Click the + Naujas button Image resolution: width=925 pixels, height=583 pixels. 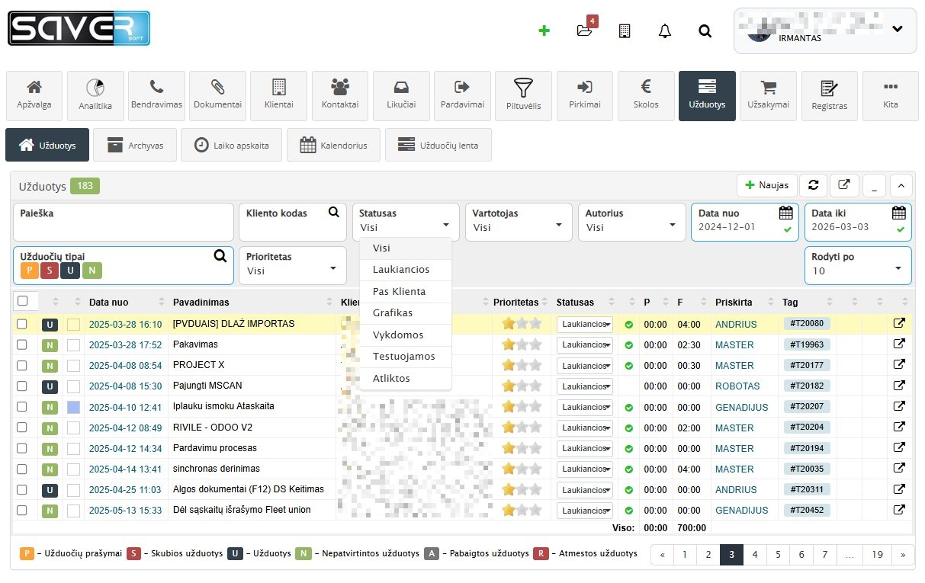pos(766,184)
